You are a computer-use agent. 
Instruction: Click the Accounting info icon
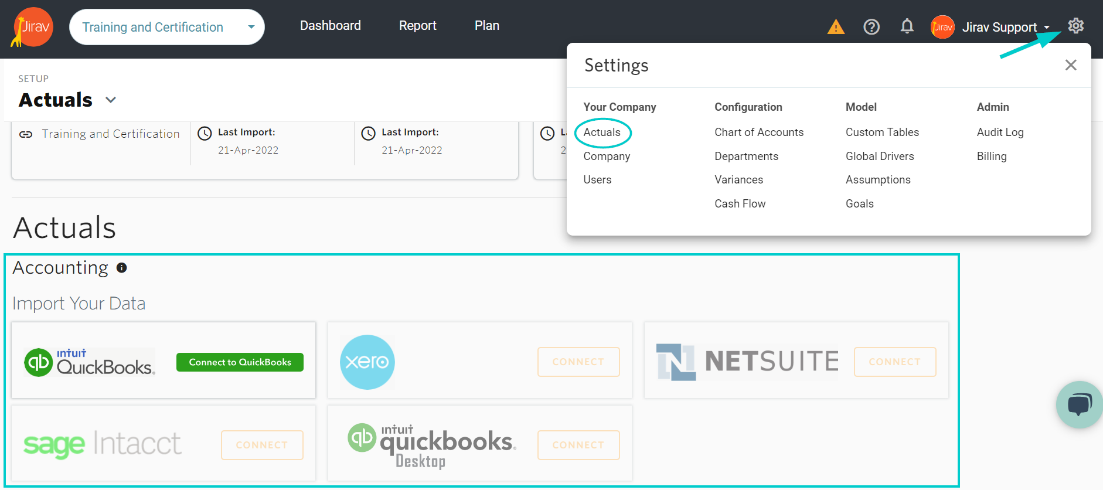coord(122,268)
